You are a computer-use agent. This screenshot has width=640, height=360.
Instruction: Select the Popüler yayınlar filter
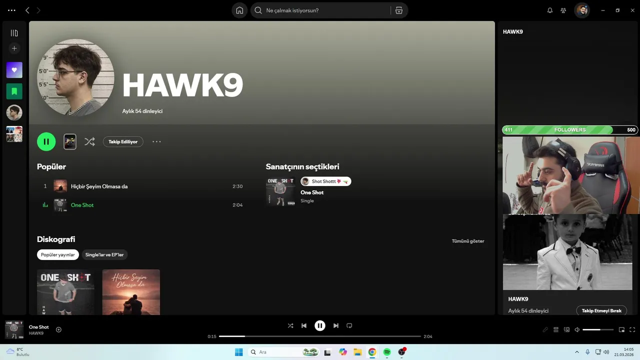point(58,254)
